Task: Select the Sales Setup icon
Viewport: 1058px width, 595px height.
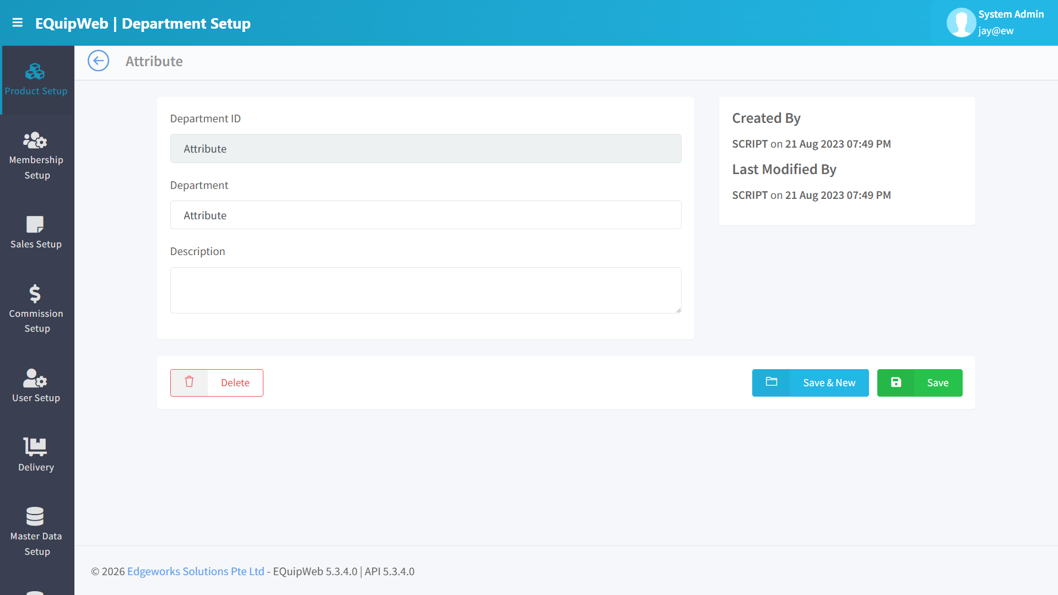Action: 35,224
